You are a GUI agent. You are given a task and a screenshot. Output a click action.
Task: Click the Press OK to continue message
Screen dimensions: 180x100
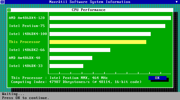[25, 98]
